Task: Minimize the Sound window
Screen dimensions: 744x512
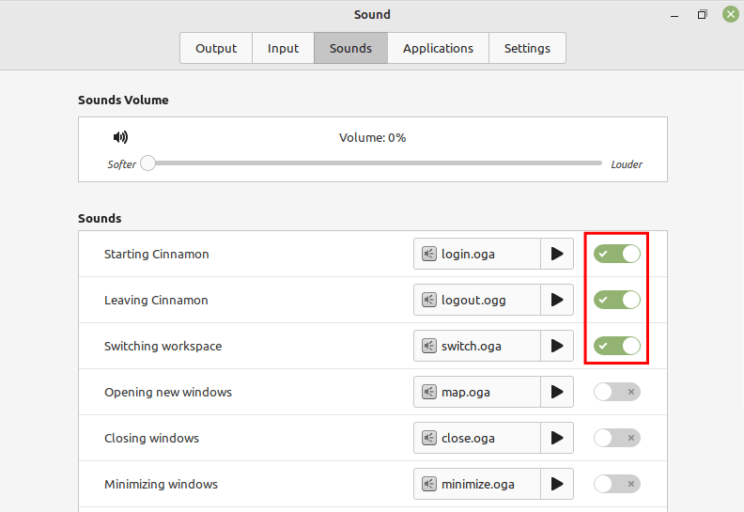Action: 674,15
